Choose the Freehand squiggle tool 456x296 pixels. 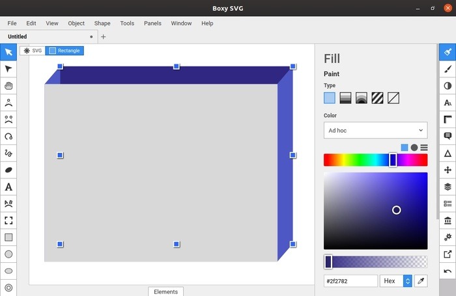point(8,153)
